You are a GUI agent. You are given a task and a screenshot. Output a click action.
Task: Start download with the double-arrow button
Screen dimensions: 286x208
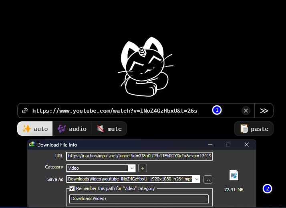pyautogui.click(x=264, y=111)
